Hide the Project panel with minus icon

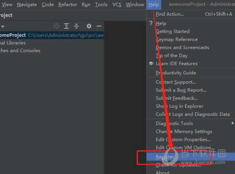pyautogui.click(x=99, y=26)
